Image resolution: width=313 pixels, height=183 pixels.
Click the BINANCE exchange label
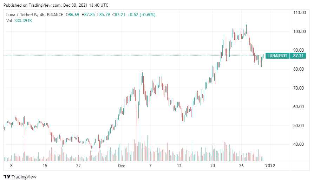(x=55, y=15)
